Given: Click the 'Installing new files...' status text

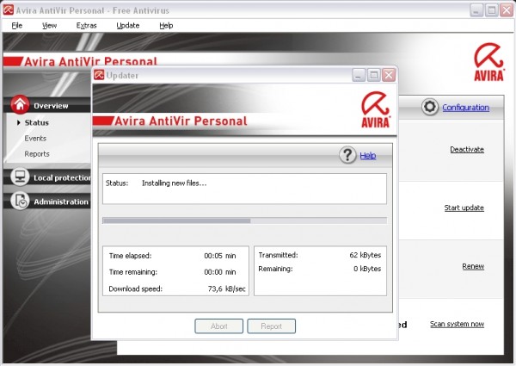Looking at the screenshot, I should pyautogui.click(x=175, y=183).
